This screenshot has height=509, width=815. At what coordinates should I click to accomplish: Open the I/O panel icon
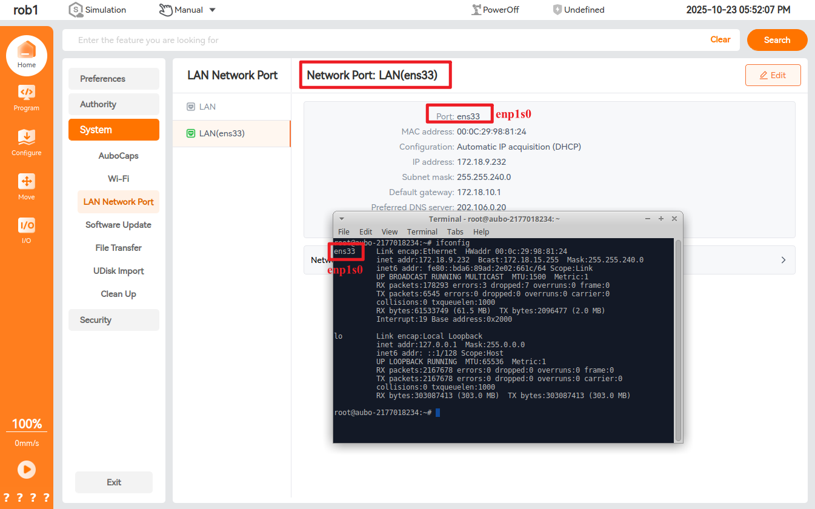tap(26, 226)
